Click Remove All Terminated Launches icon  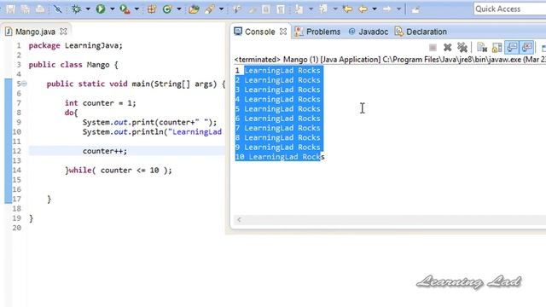click(x=462, y=48)
